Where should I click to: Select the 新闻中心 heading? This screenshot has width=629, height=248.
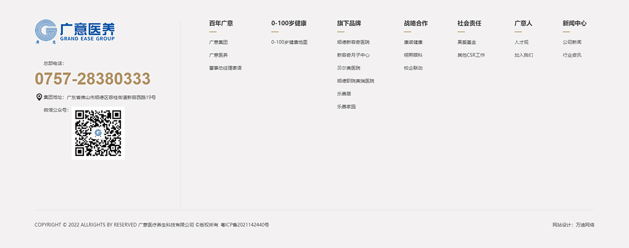coord(574,24)
